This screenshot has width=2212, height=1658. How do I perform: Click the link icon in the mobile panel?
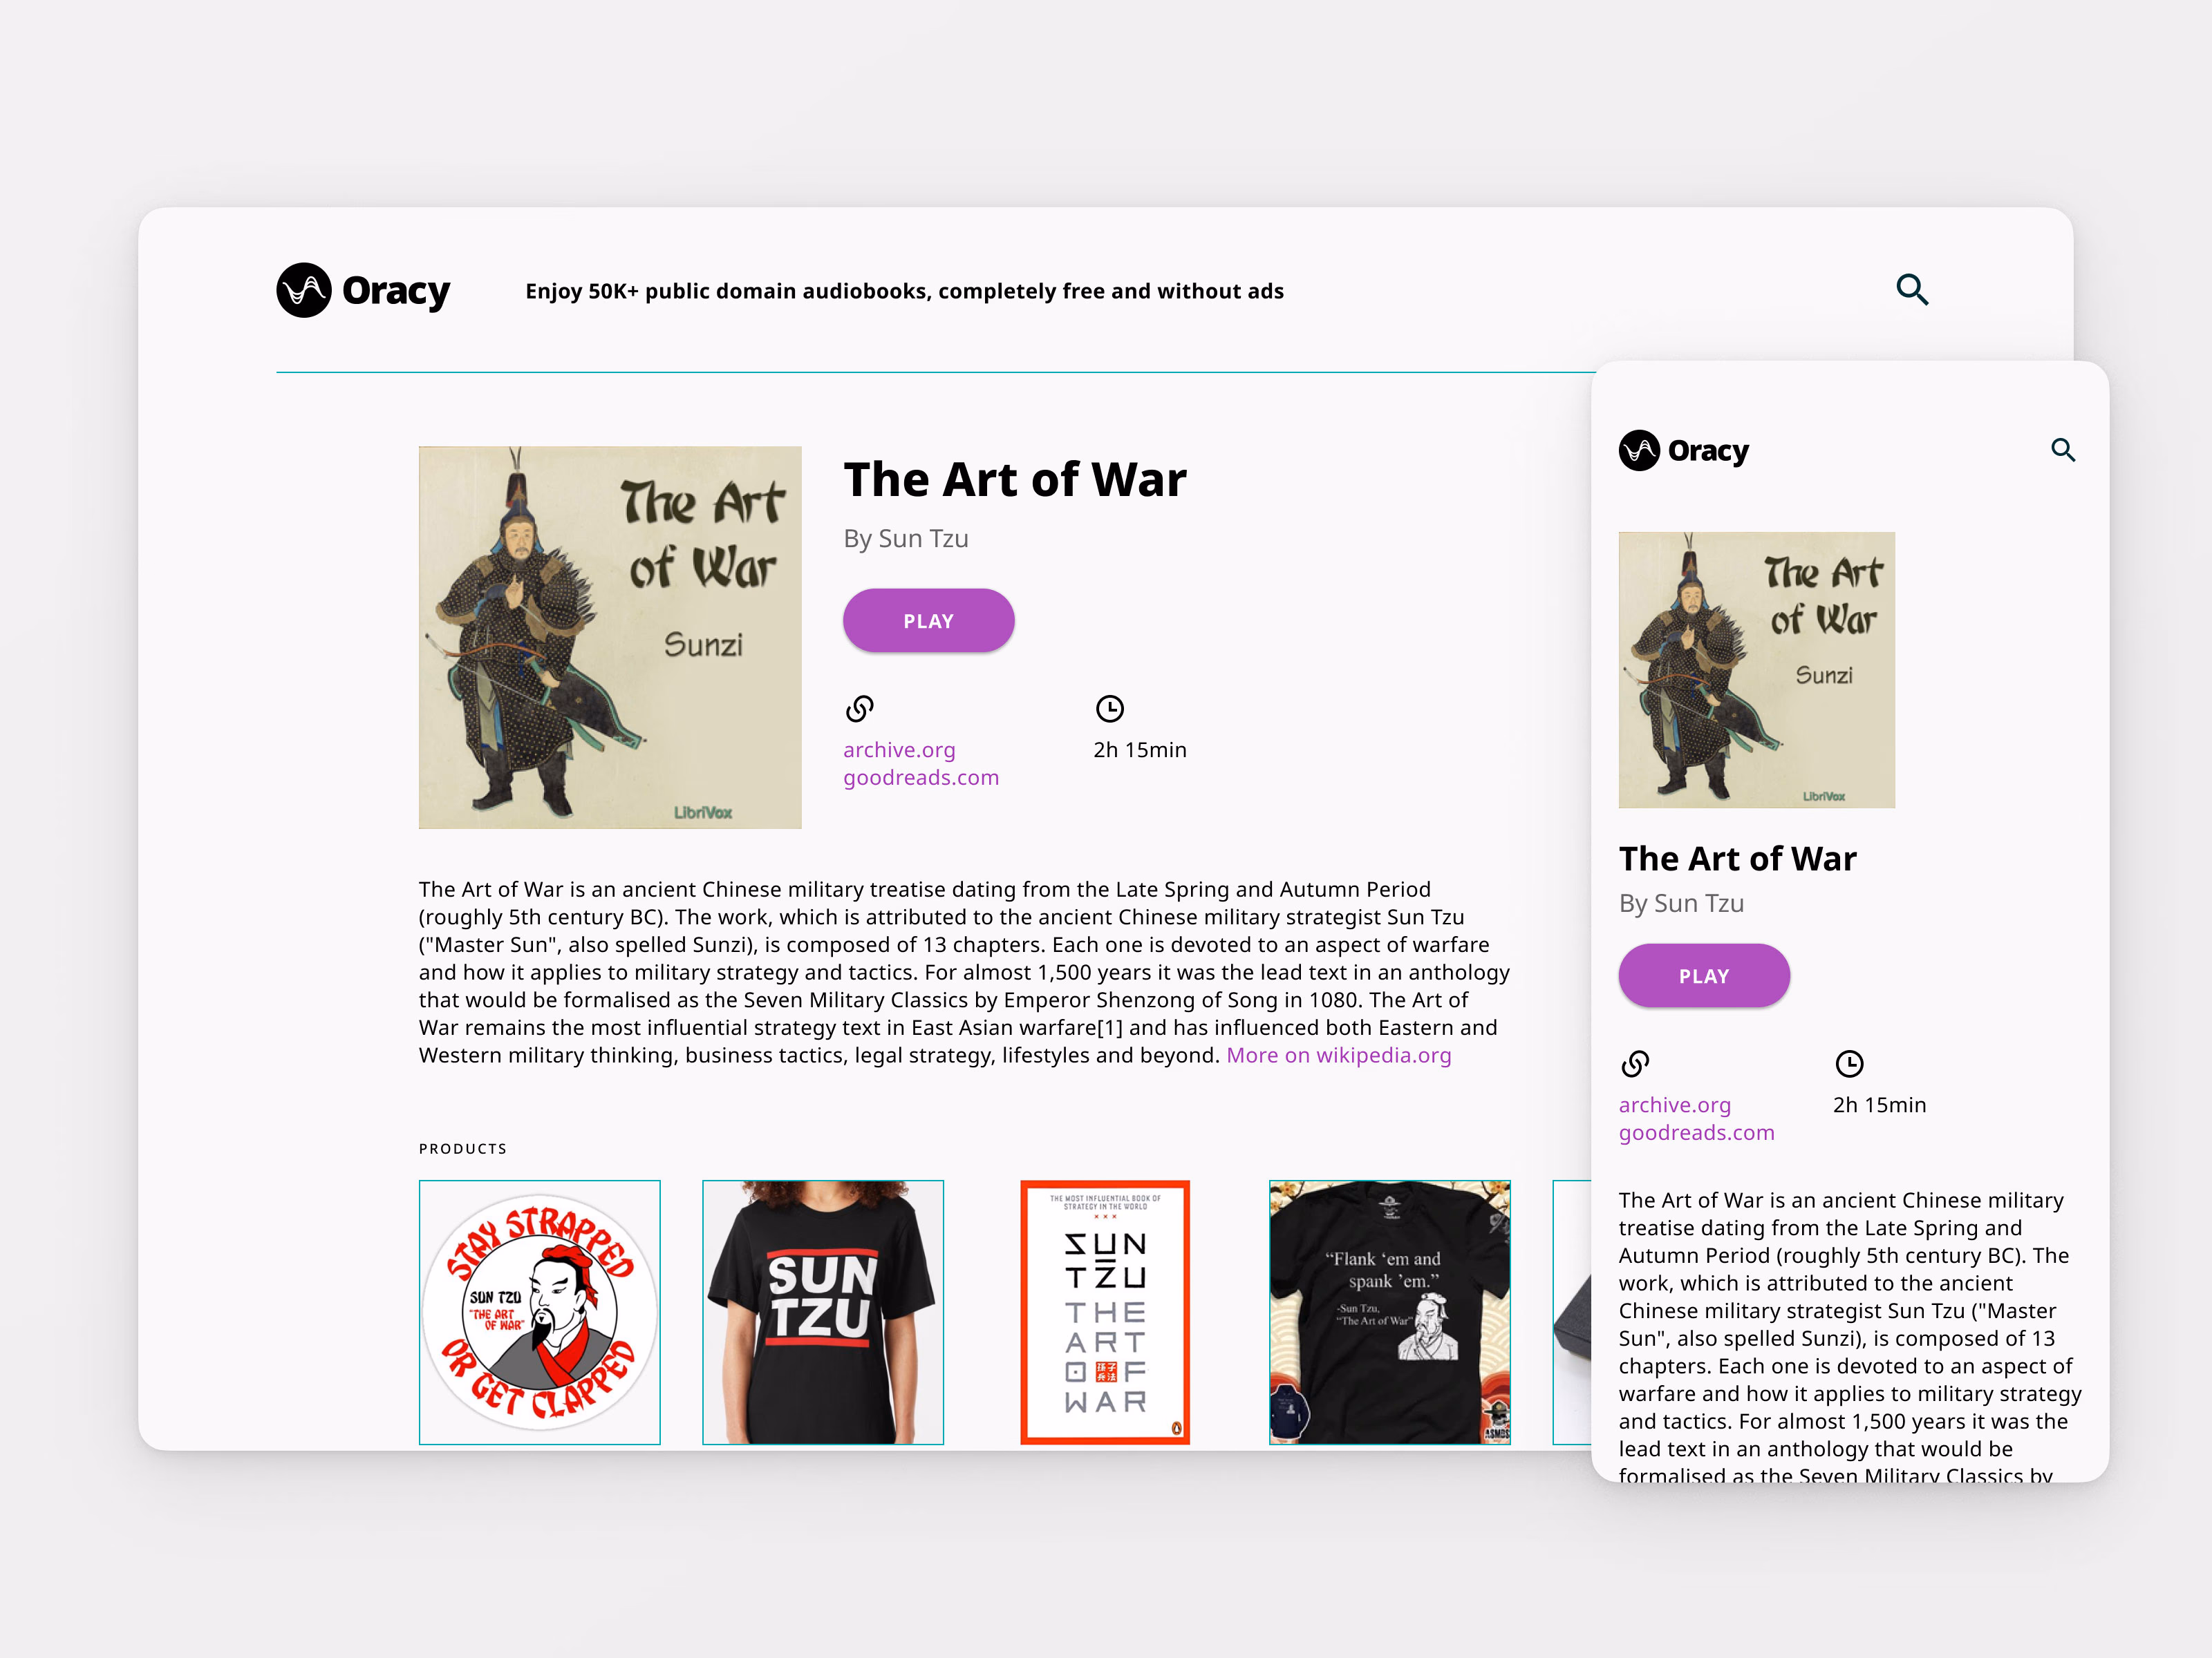[x=1635, y=1065]
